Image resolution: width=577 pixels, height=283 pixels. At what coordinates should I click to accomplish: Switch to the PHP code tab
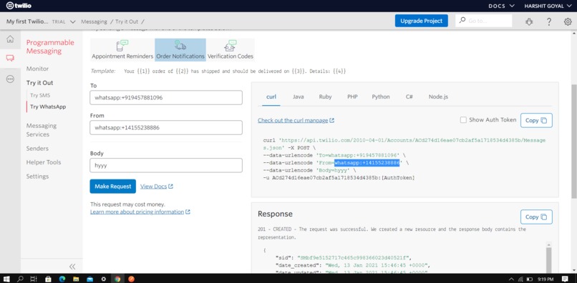point(352,96)
